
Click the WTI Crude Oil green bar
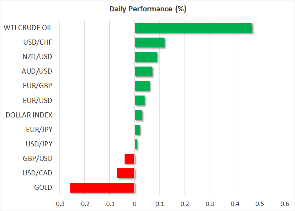pos(193,28)
